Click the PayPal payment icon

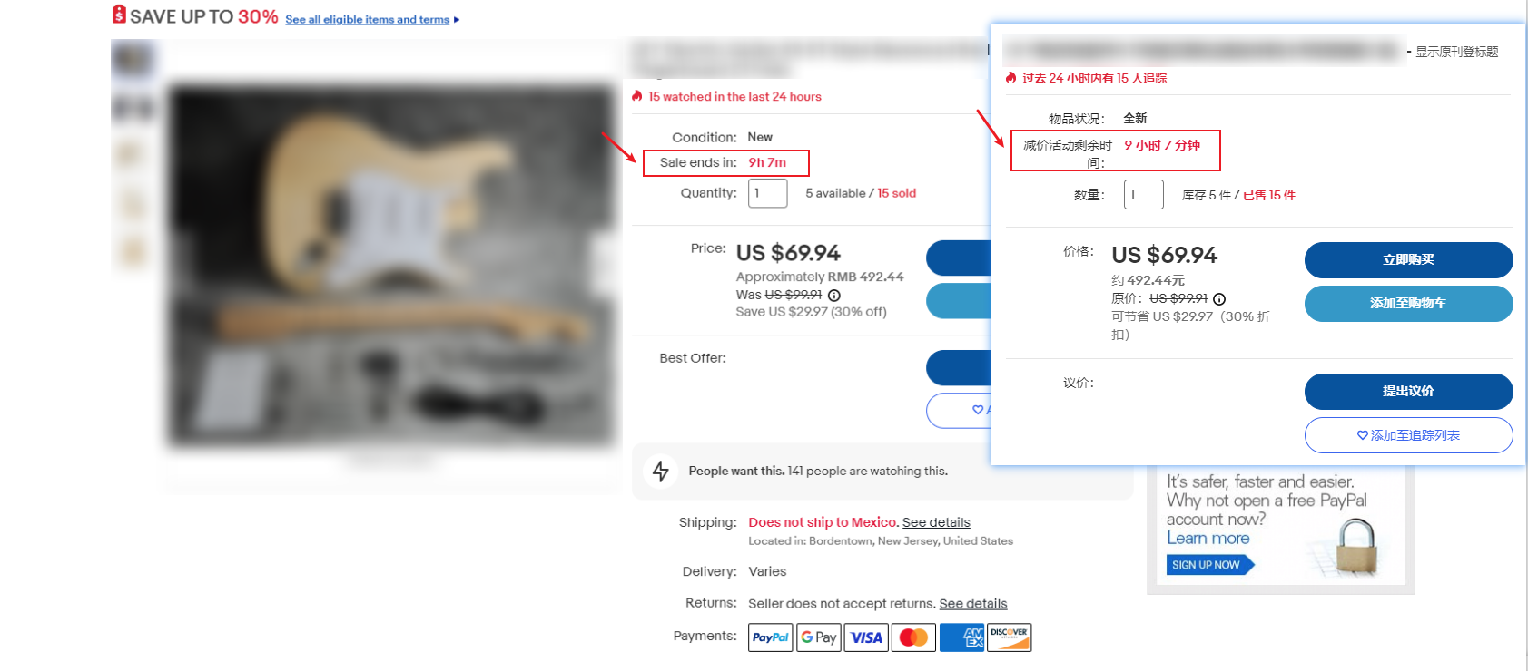pos(771,637)
